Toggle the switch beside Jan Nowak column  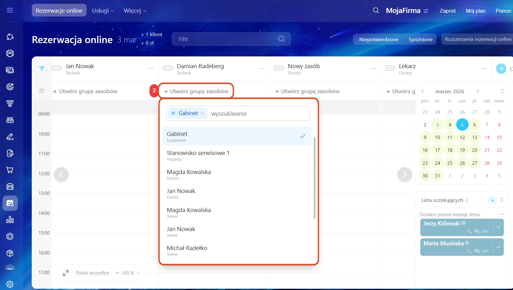click(57, 68)
